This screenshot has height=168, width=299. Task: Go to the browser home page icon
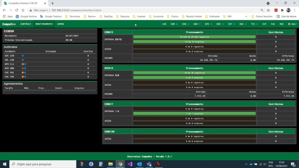[23, 10]
